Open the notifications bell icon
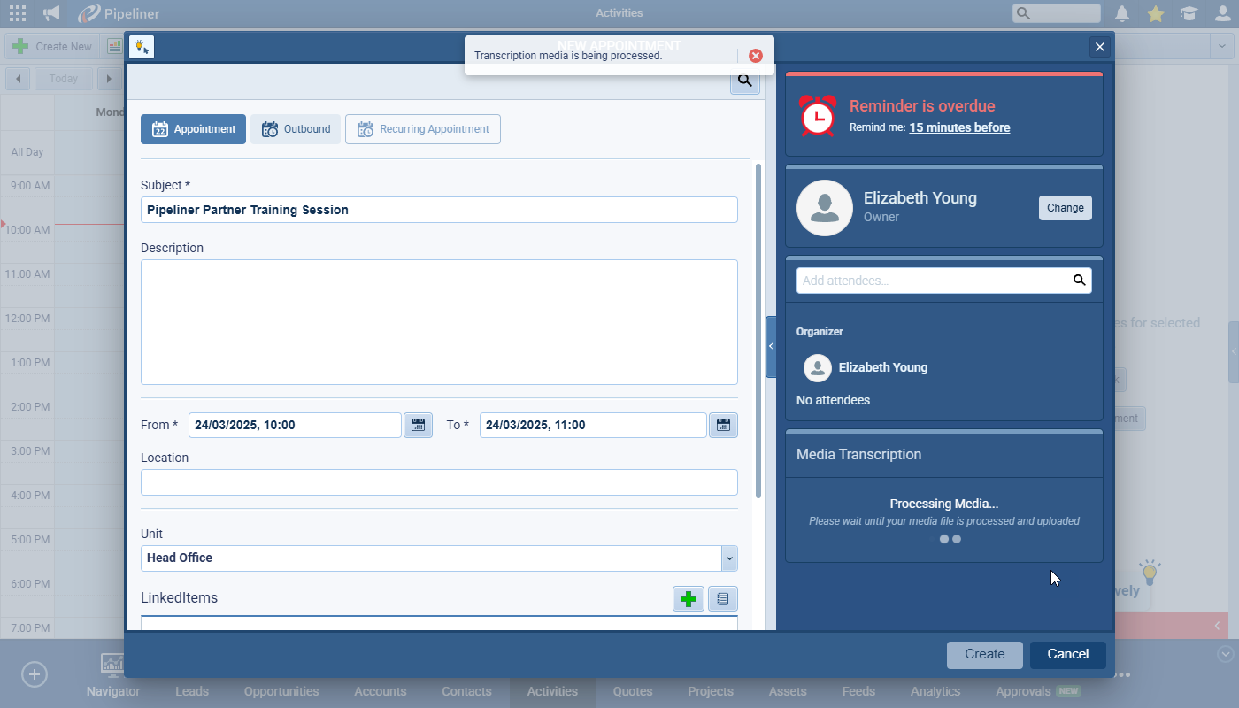Screen dimensions: 1239x708 click(x=1122, y=13)
